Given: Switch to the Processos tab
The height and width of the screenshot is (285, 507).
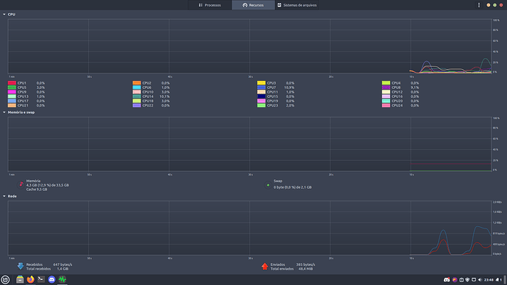Looking at the screenshot, I should coord(210,5).
